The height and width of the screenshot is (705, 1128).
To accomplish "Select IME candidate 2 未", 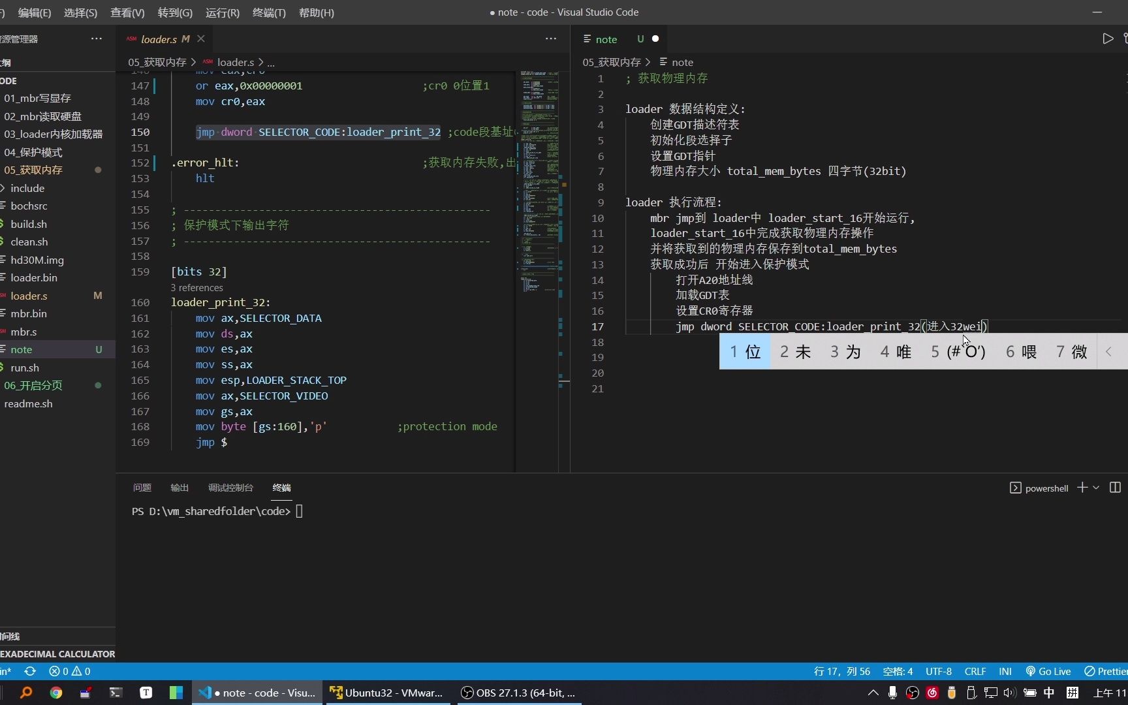I will coord(795,352).
